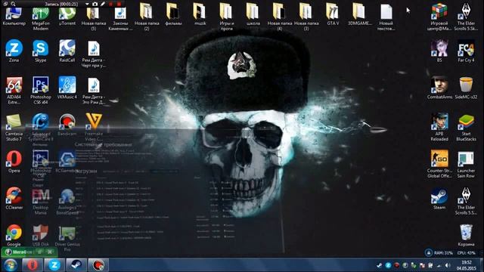Pause the recording with the pause button

[x=111, y=4]
